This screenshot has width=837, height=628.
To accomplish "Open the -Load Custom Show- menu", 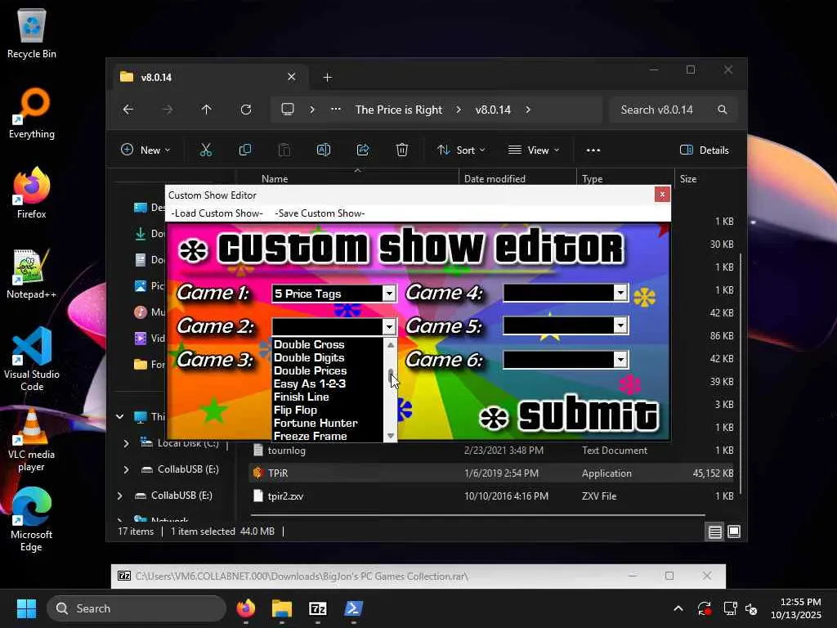I will tap(217, 213).
